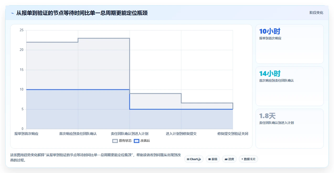Screen dimensions: 334x173
Task: Click the 进入计划到修复提交 x-axis label
Action: 181,134
